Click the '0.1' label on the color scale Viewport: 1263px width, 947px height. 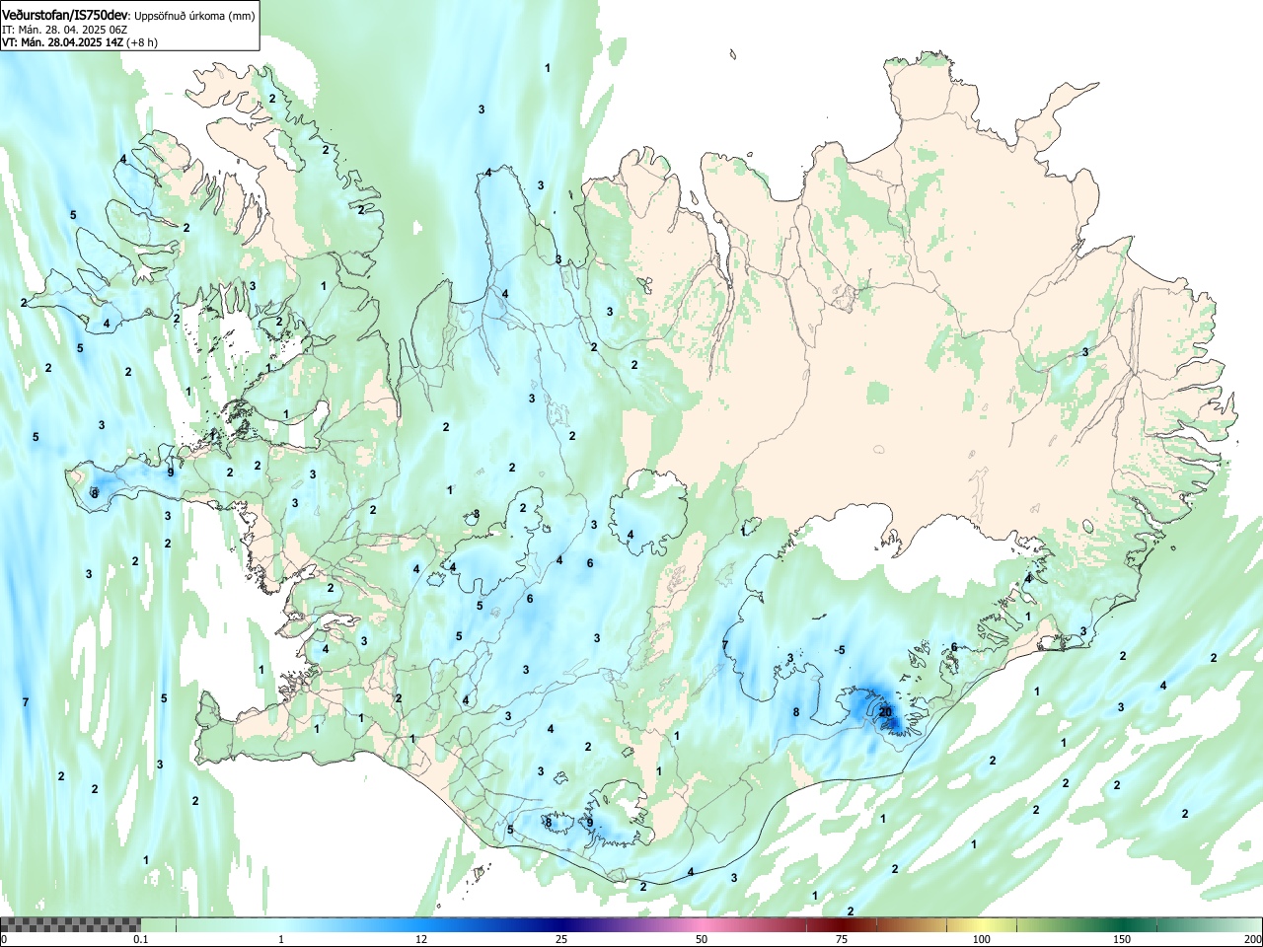click(x=140, y=939)
